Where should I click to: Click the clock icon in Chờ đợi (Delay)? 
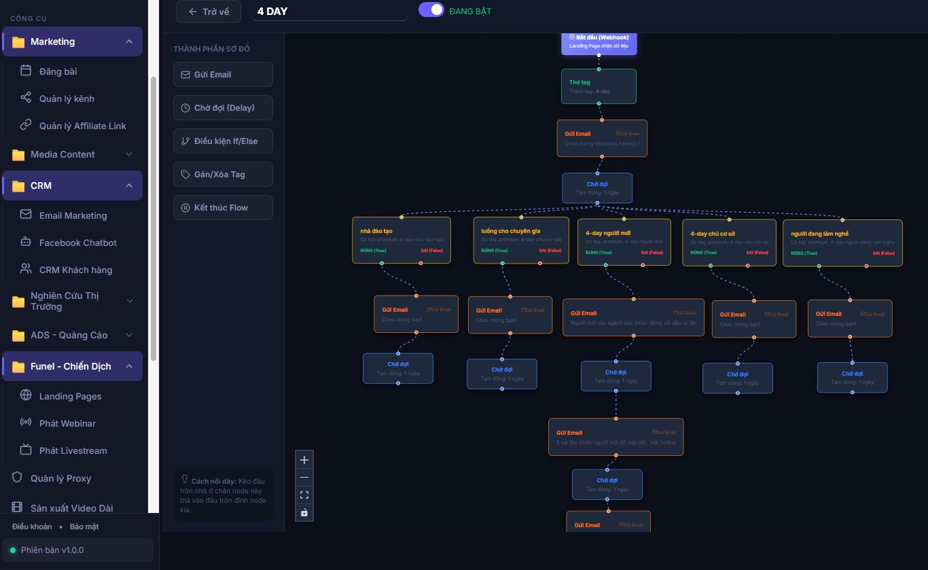click(185, 108)
